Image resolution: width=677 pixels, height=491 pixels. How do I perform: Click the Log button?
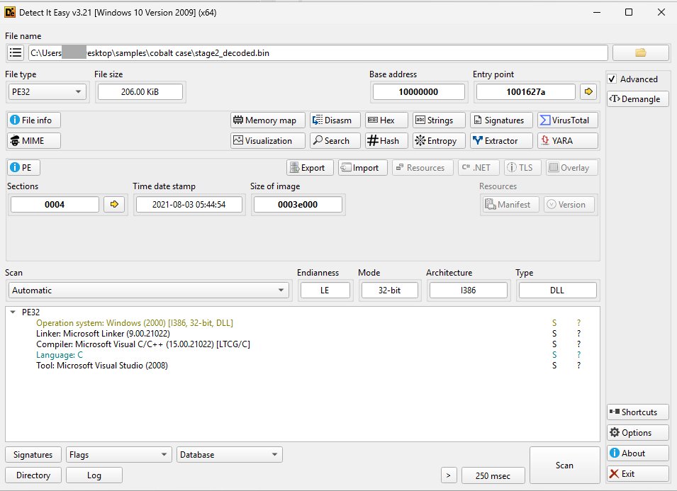94,475
